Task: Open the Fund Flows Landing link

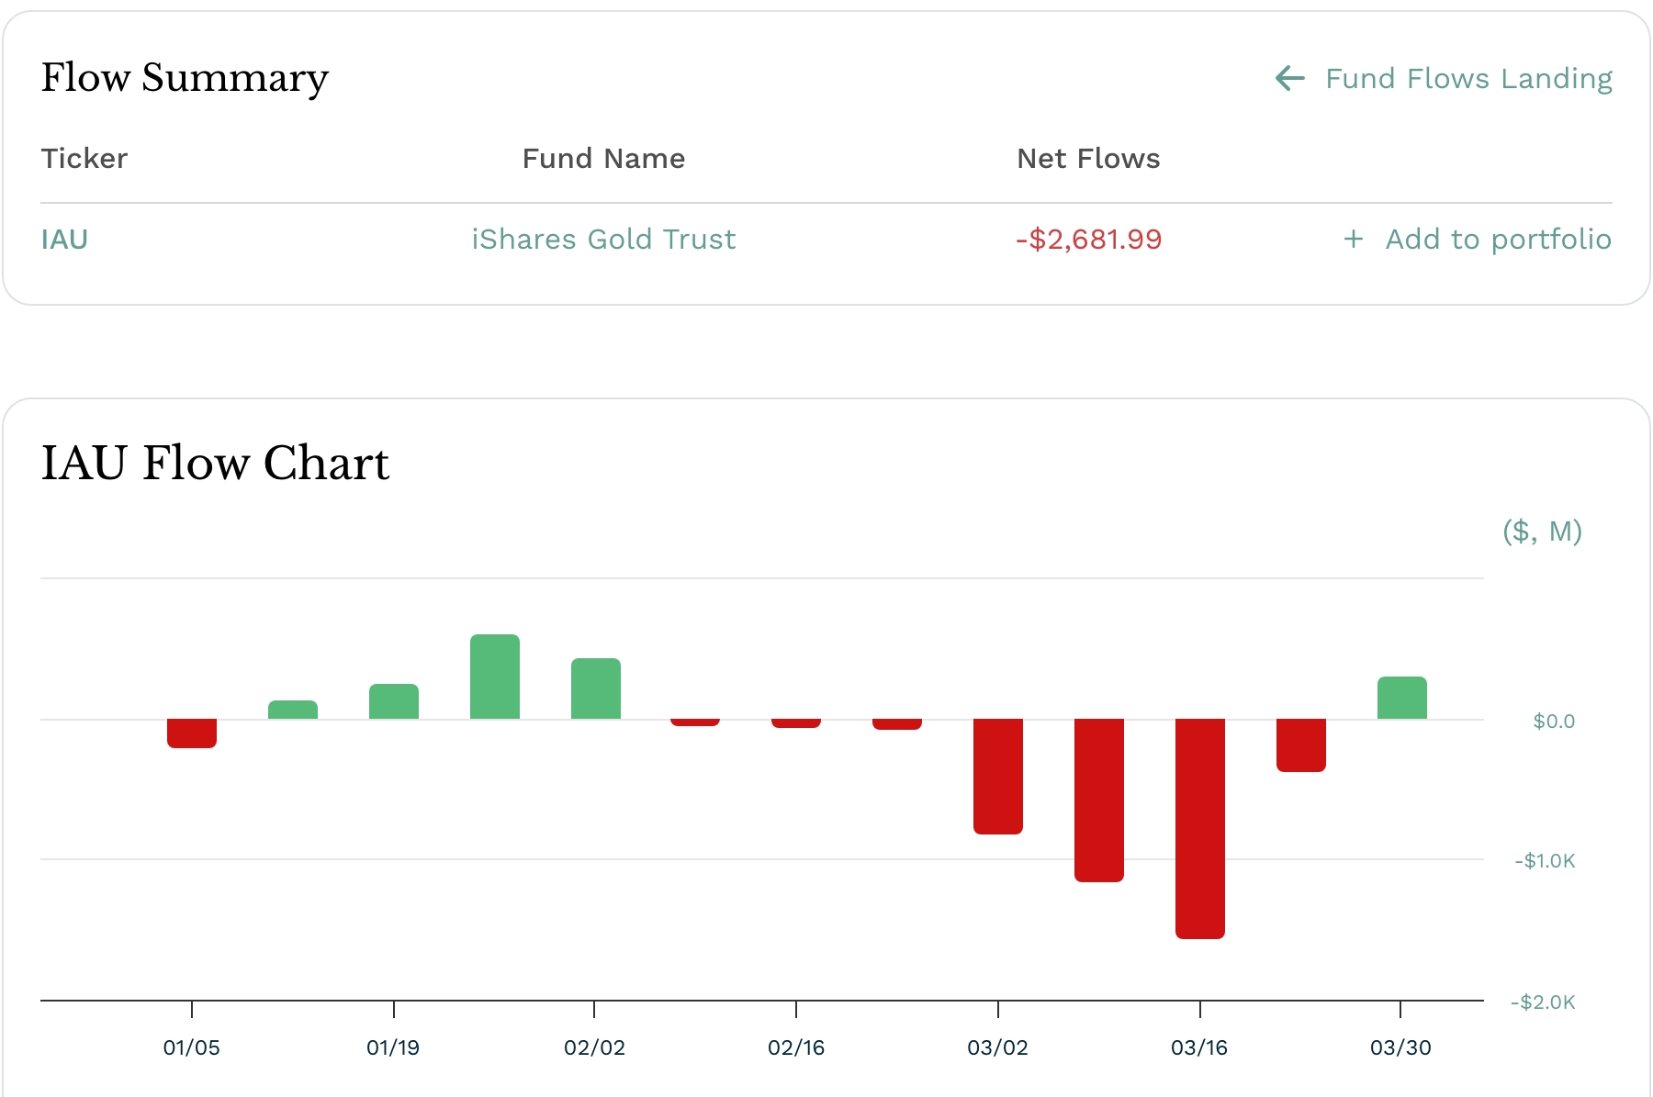Action: 1467,79
